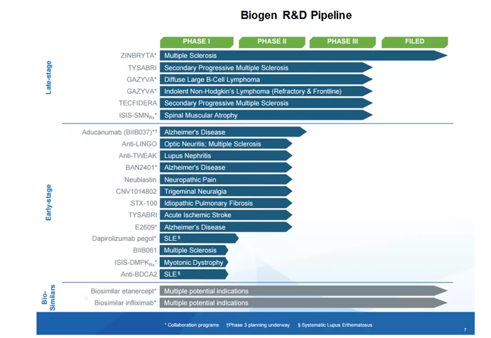Click the Trigeminal Neuralgia bar
491x338 pixels.
coord(226,191)
